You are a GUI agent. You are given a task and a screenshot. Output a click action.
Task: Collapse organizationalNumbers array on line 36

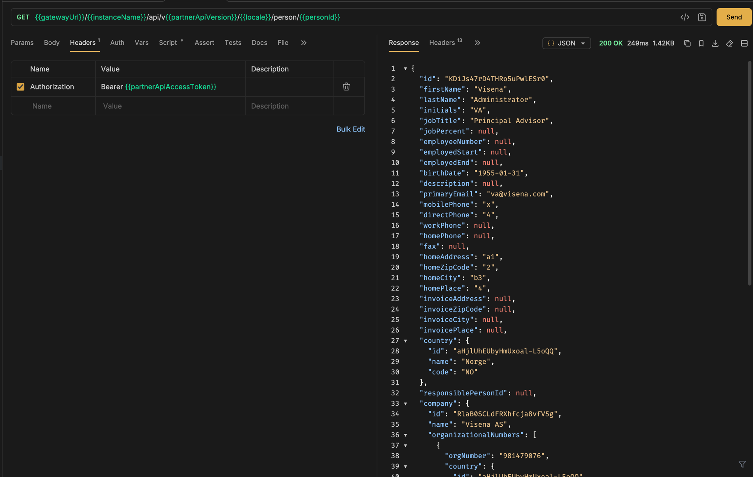click(405, 435)
